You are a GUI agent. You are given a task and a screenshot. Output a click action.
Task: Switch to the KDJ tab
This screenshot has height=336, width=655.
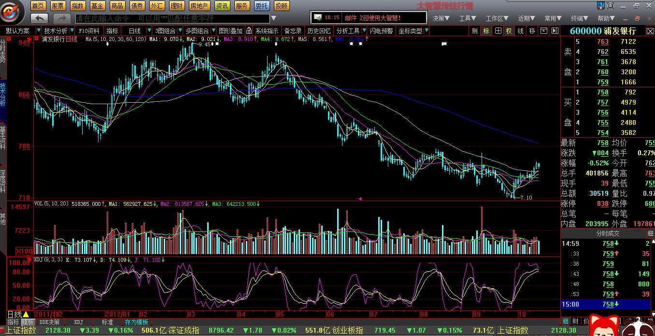pos(78,322)
